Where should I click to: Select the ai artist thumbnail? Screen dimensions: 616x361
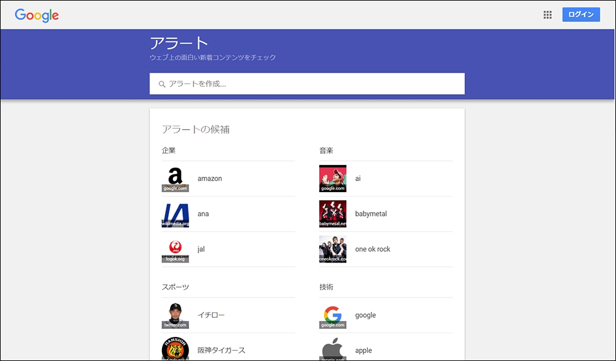333,178
